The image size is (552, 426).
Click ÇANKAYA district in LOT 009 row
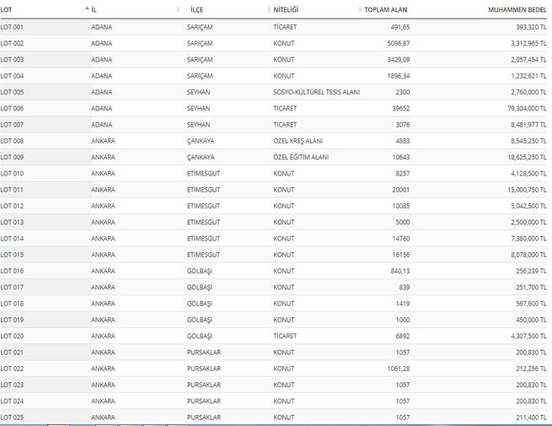pyautogui.click(x=201, y=157)
